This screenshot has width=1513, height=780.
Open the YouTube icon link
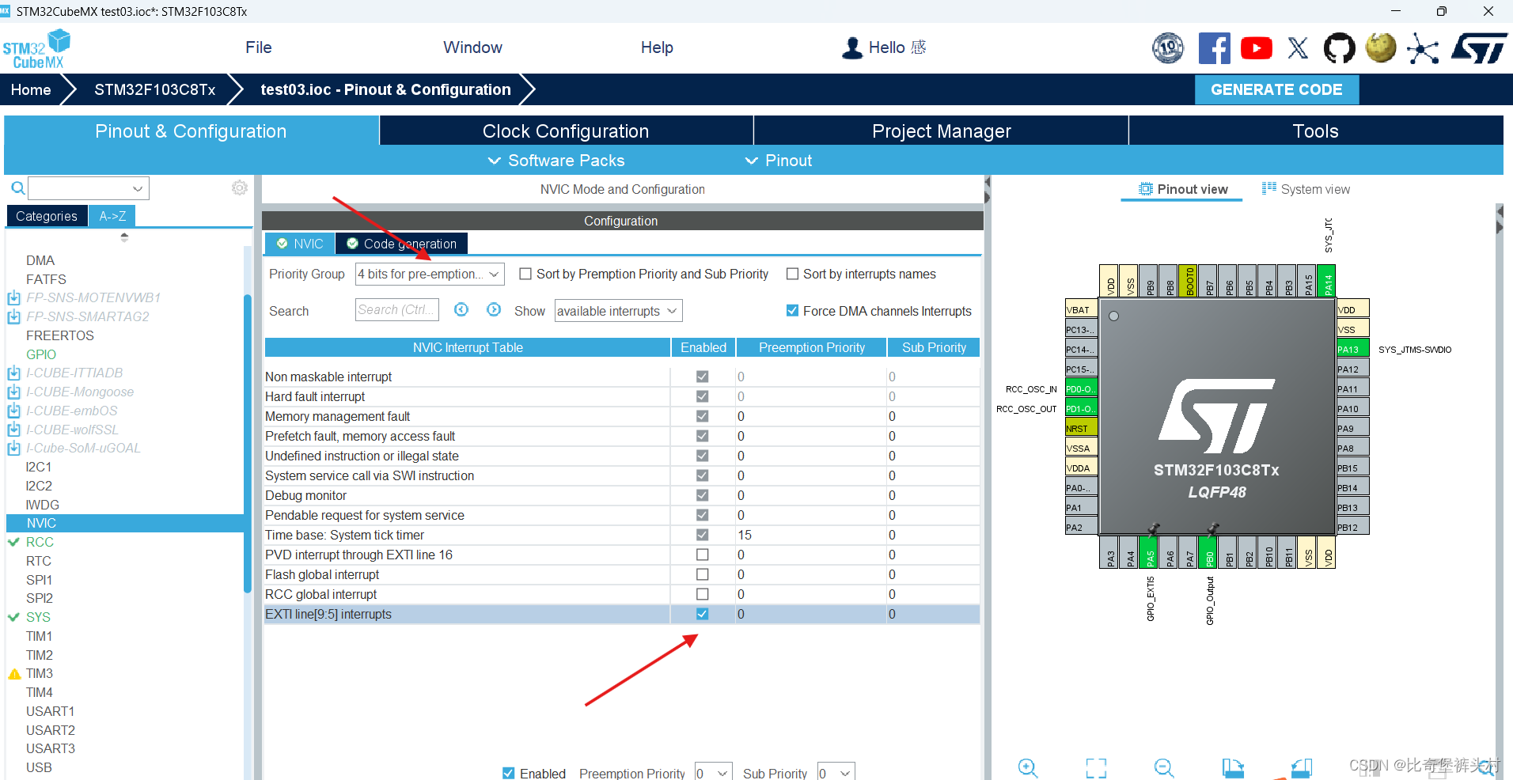pos(1257,48)
